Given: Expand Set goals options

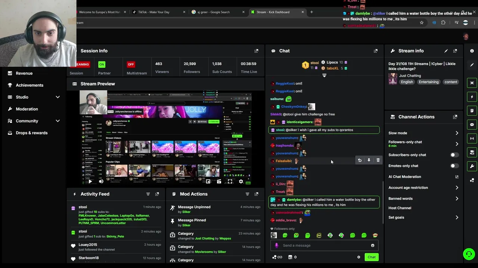Looking at the screenshot, I should point(457,217).
